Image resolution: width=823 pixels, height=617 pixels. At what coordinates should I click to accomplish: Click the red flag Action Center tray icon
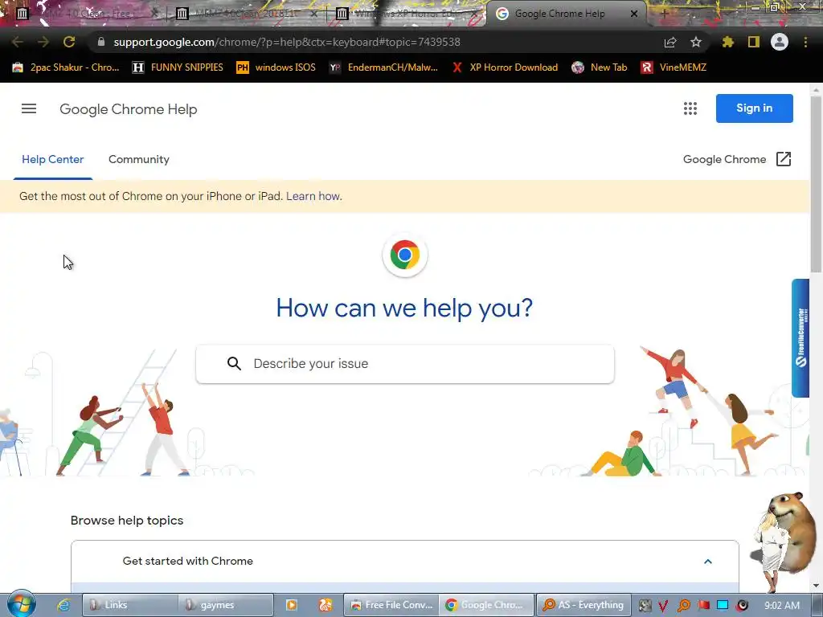tap(703, 605)
